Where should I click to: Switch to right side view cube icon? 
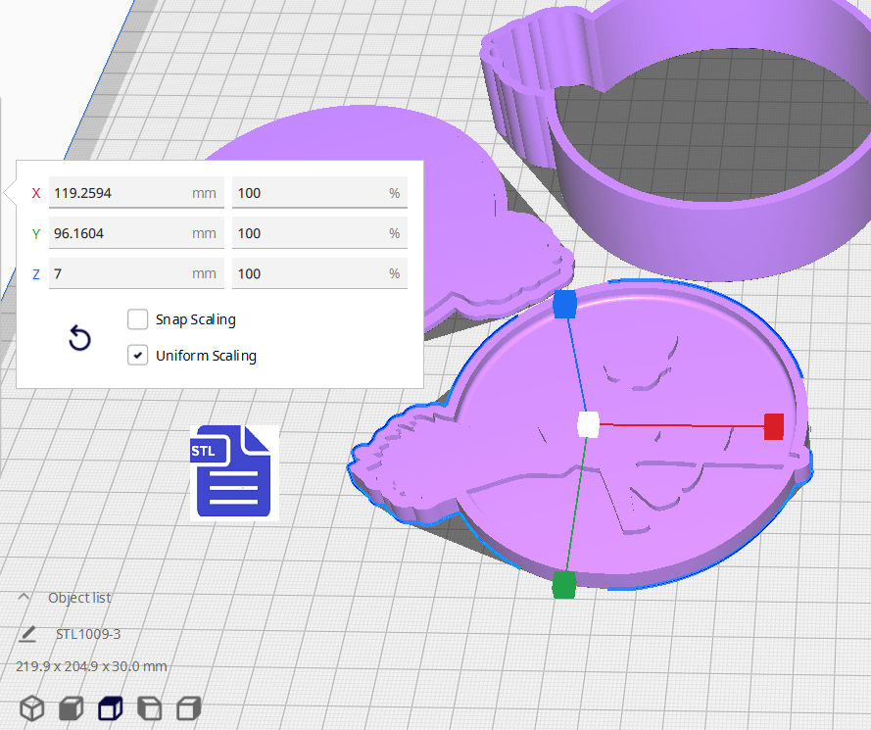189,707
